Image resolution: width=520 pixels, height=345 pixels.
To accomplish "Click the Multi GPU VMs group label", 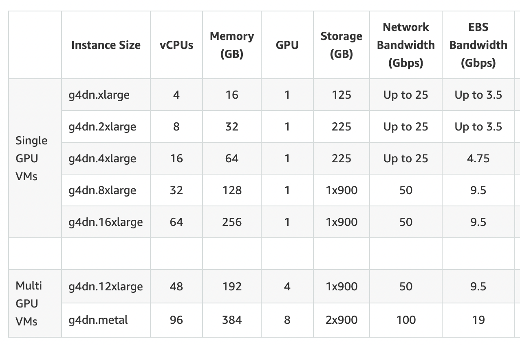I will 29,303.
